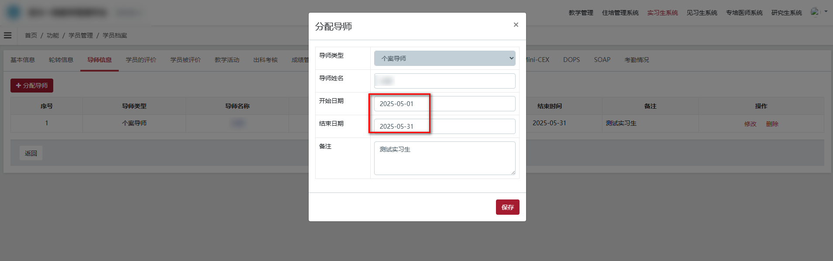Screen dimensions: 833x261
Task: Open 研究生系统 in the top navigation
Action: (x=786, y=13)
